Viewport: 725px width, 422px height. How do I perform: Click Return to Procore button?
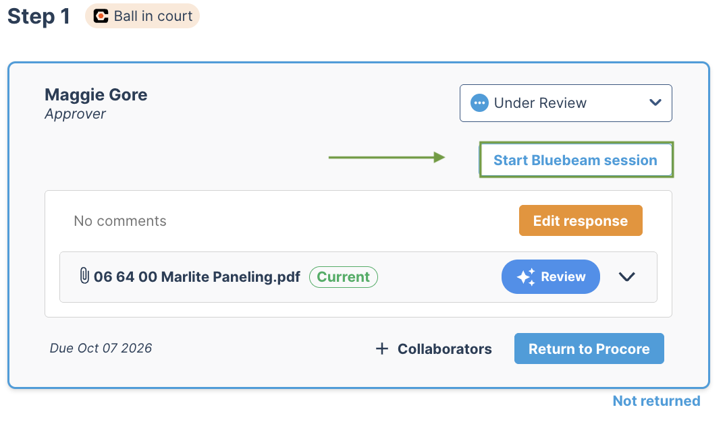point(589,349)
